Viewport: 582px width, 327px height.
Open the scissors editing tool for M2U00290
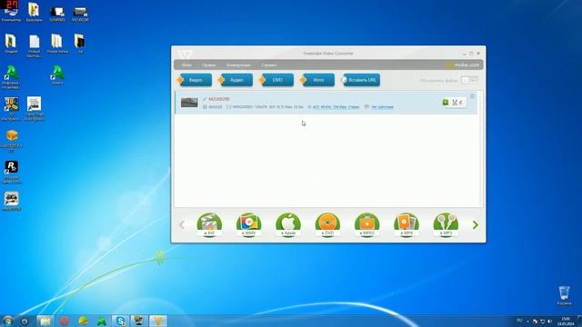coord(455,103)
